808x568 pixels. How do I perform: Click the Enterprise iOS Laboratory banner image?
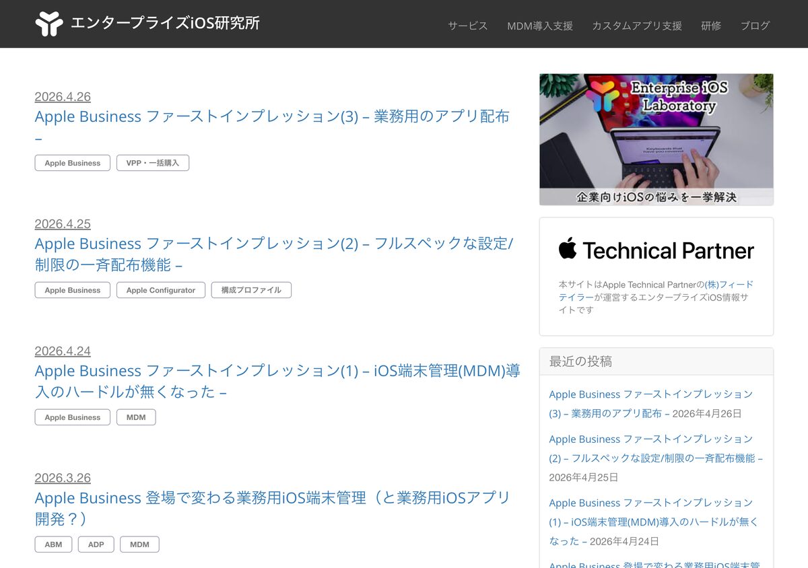(x=656, y=139)
